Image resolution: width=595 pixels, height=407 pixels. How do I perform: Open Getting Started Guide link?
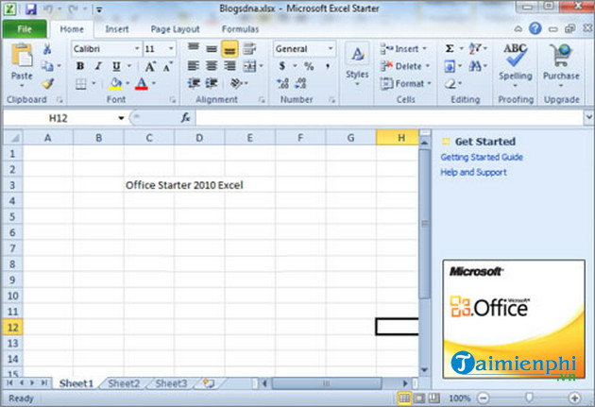pyautogui.click(x=482, y=157)
